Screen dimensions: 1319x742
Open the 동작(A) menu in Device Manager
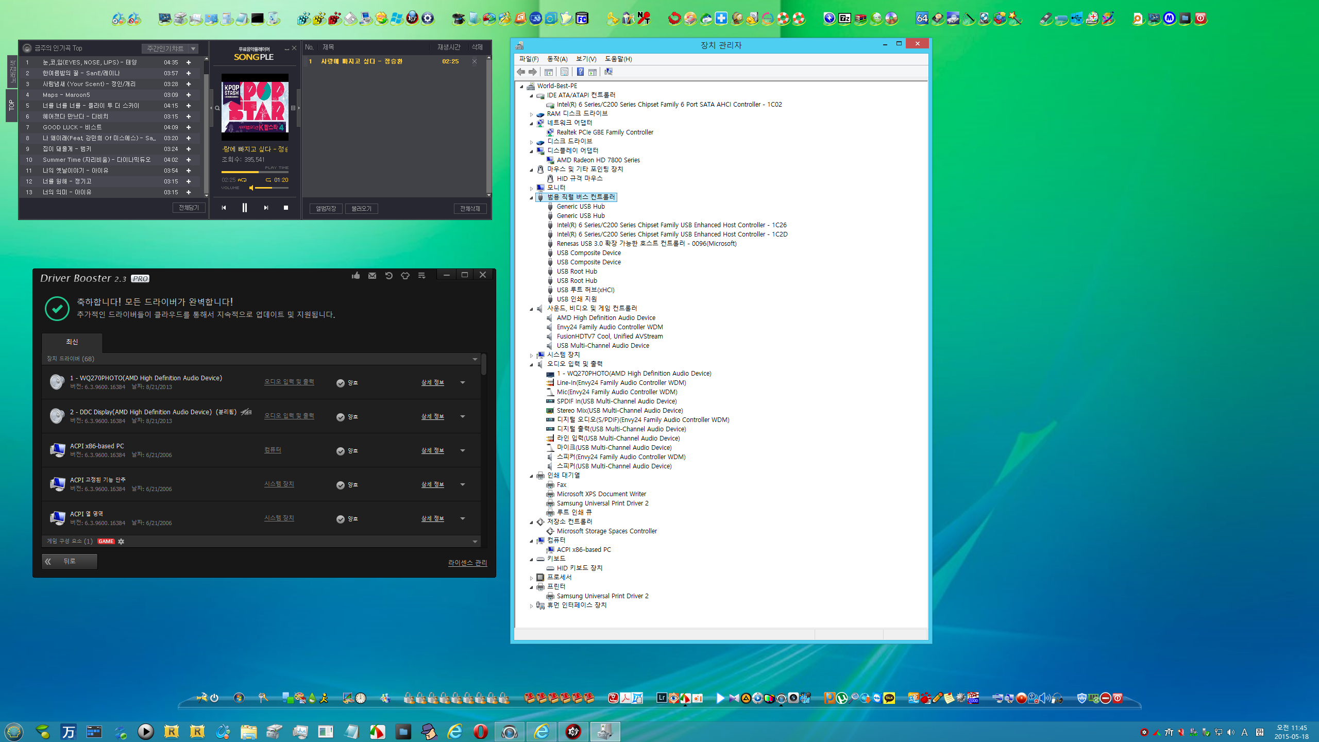tap(557, 59)
